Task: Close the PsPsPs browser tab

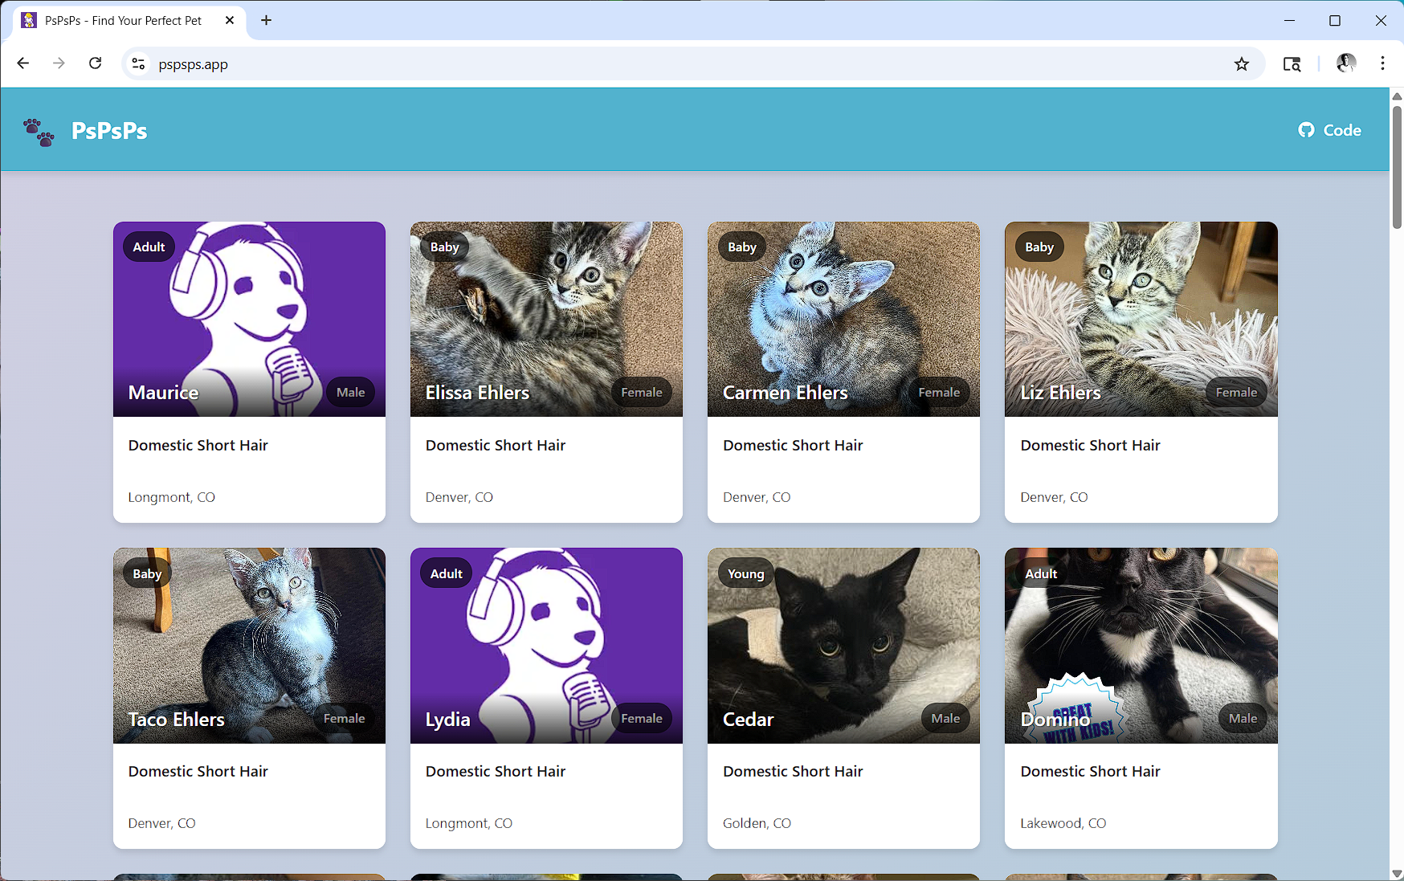Action: click(x=230, y=20)
